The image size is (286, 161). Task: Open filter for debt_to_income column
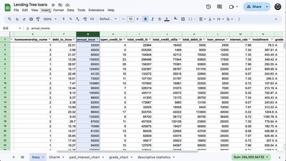[74, 39]
